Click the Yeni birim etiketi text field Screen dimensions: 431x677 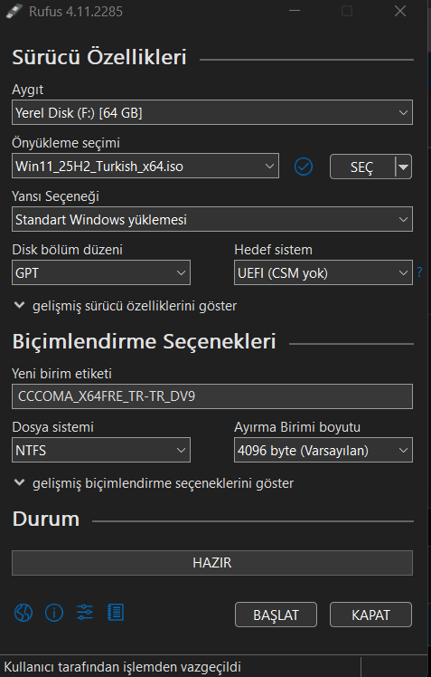coord(212,396)
